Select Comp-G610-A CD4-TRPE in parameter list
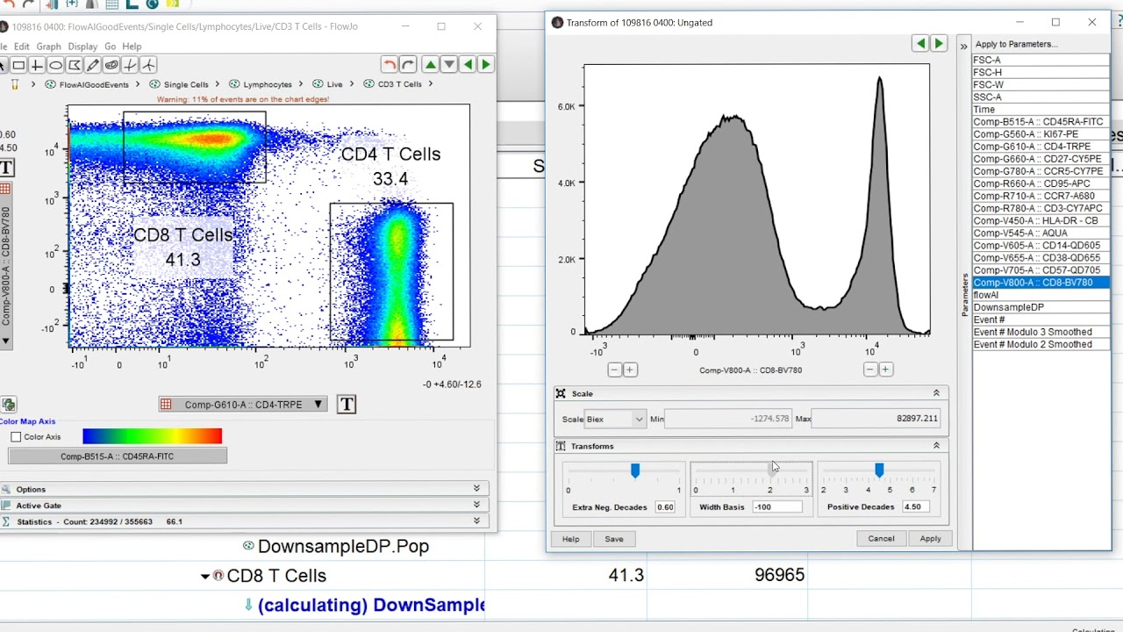 [x=1040, y=147]
